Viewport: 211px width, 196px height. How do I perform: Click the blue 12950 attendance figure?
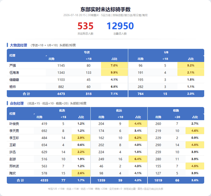point(120,26)
